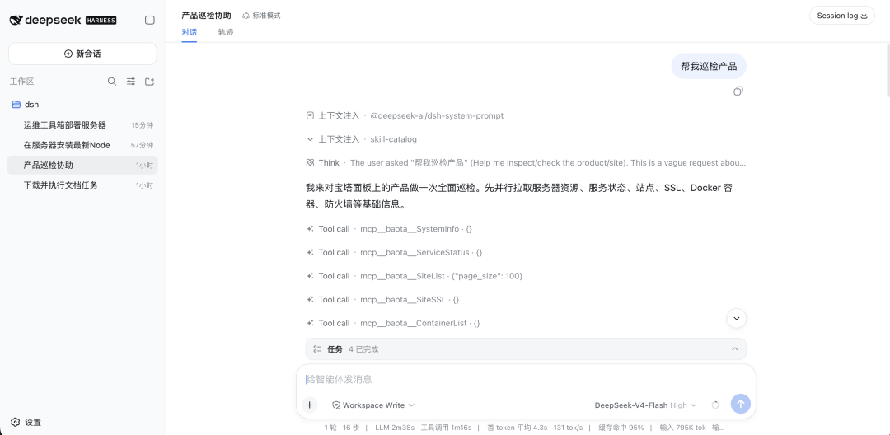The image size is (890, 435).
Task: Download the Session log
Action: click(x=841, y=16)
